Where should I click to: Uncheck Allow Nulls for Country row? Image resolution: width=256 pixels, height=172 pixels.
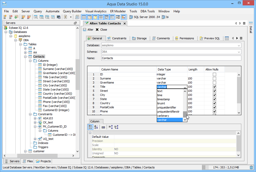pyautogui.click(x=214, y=103)
